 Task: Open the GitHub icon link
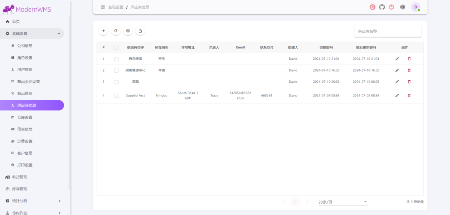[x=382, y=7]
